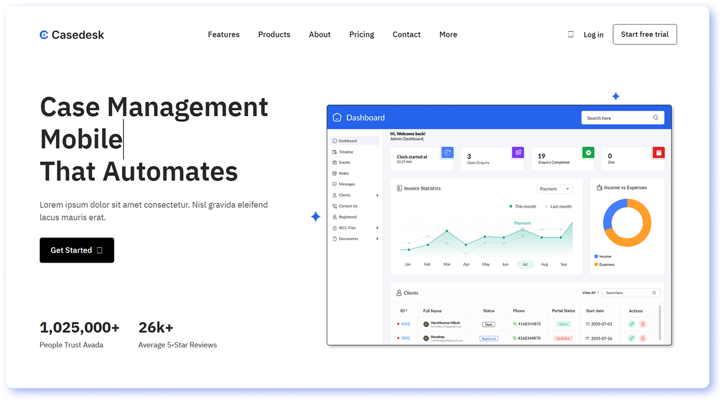Click edit pencil icon for client Navdeep
Screen dimensions: 723x402
click(631, 338)
